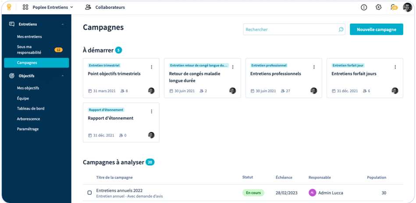The width and height of the screenshot is (416, 203).
Task: Click the Poplee logo icon
Action: pyautogui.click(x=9, y=7)
